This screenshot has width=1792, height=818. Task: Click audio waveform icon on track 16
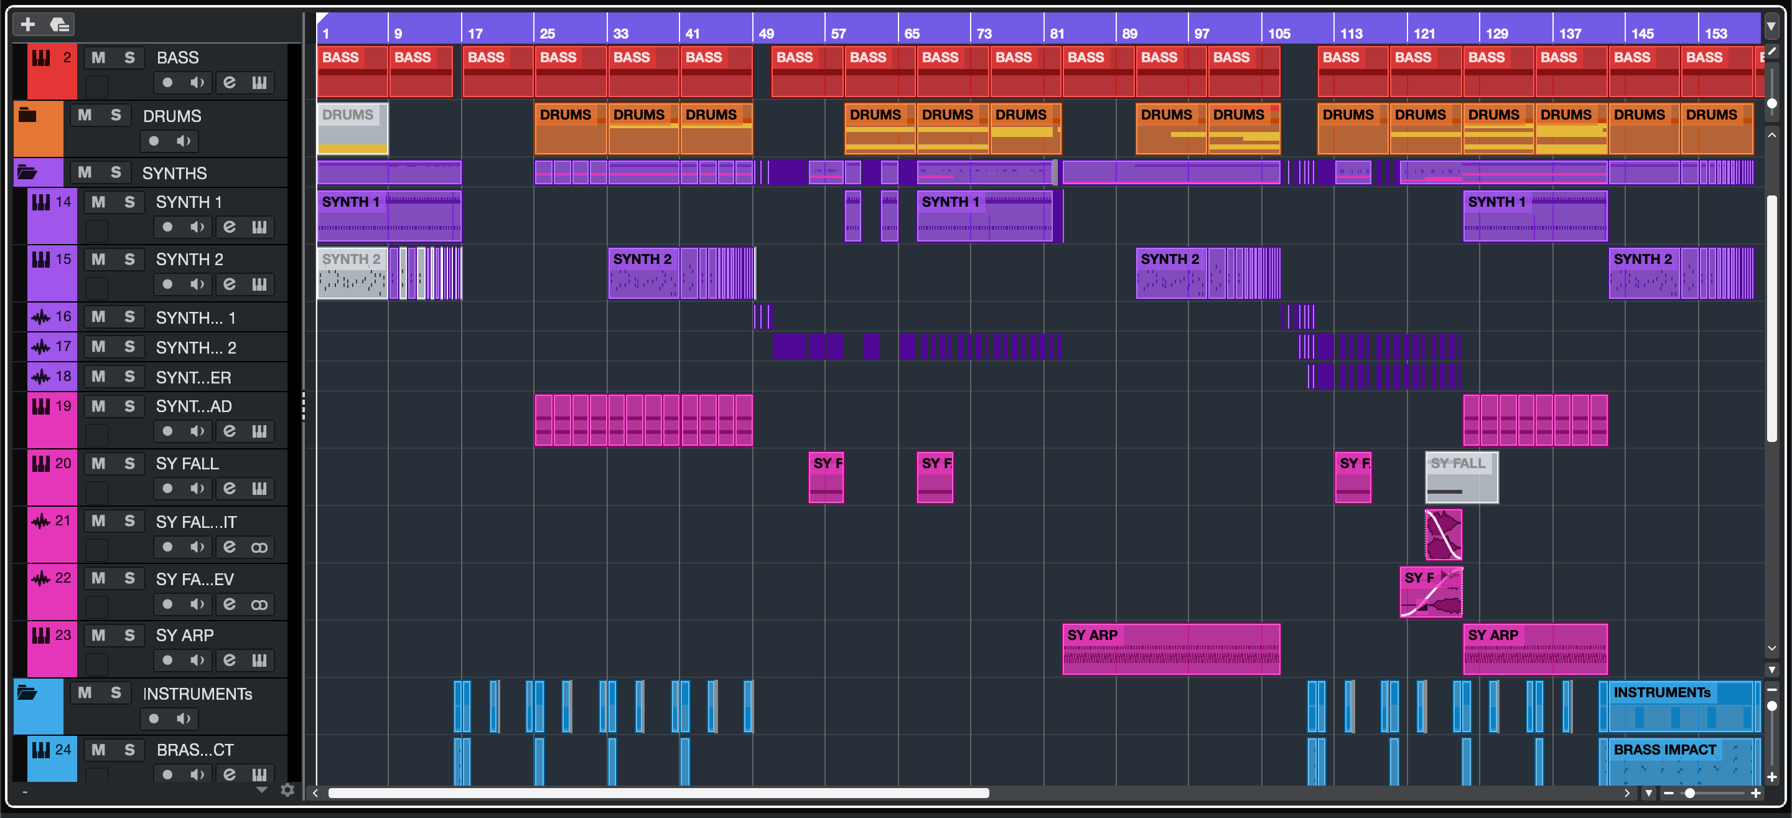click(41, 317)
